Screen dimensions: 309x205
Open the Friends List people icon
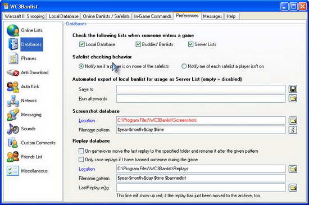[13, 157]
